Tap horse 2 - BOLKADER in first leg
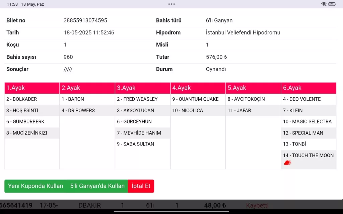 (x=21, y=99)
